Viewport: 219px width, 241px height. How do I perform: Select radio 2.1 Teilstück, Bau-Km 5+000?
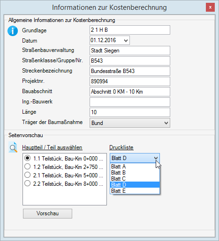(x=28, y=175)
